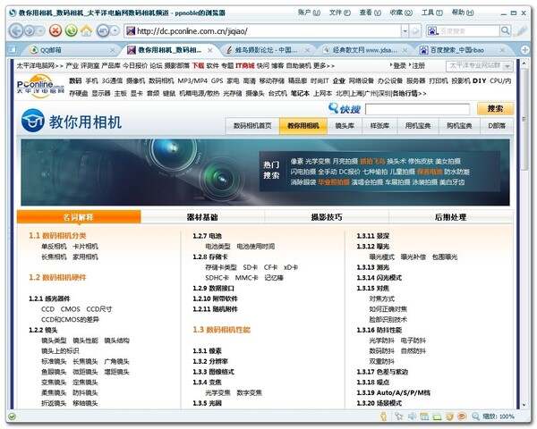Close the 教你用相机 tab
This screenshot has height=429, width=537.
tap(210, 50)
